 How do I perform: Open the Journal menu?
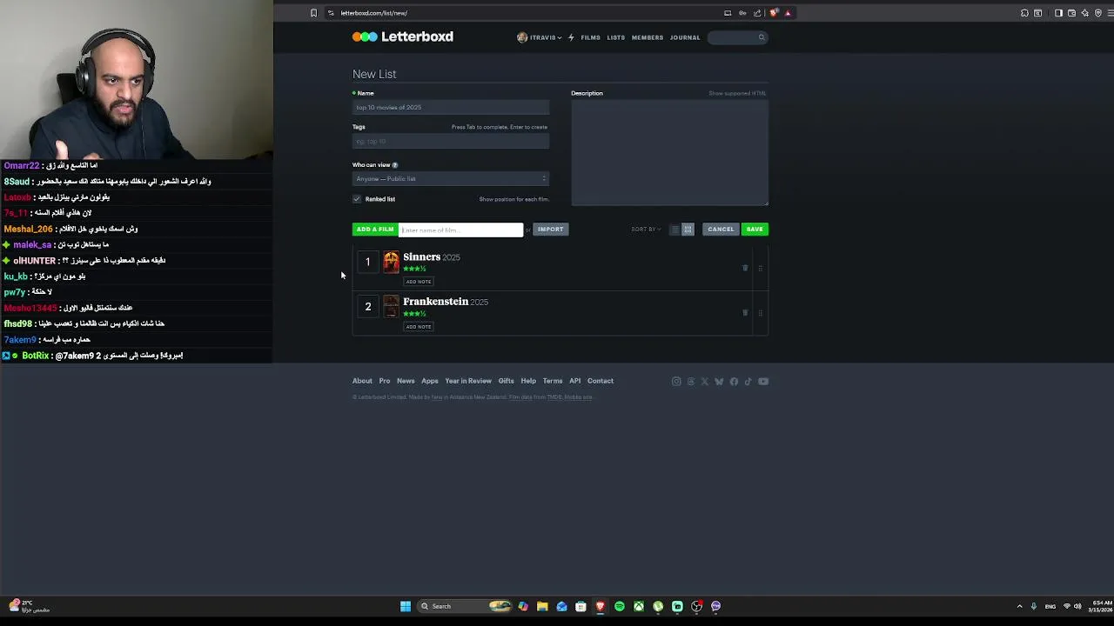tap(685, 37)
